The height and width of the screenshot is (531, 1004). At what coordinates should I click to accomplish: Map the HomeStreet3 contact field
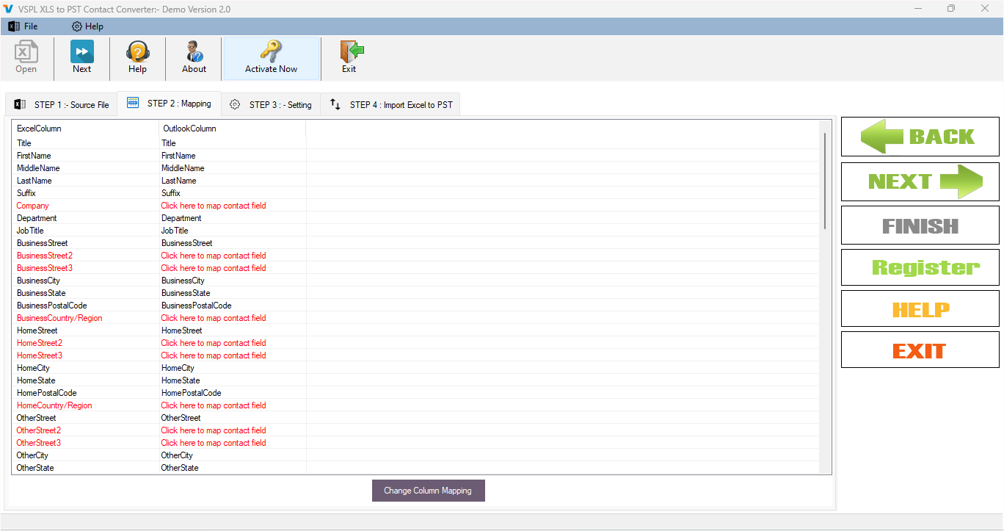click(214, 355)
